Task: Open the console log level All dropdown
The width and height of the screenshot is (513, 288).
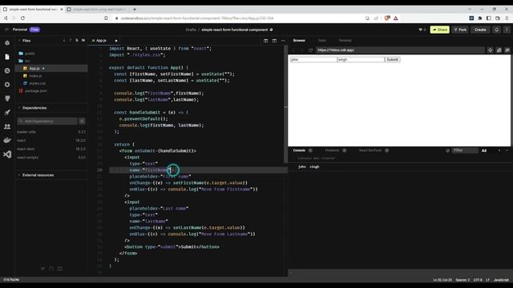Action: tap(484, 150)
